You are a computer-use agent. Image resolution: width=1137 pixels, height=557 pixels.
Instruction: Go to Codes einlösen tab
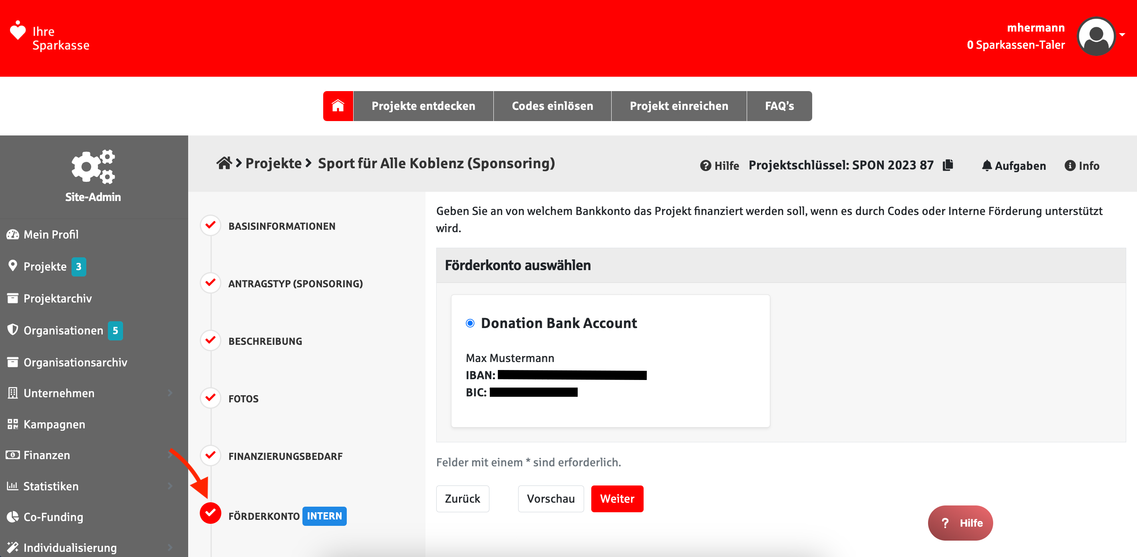tap(552, 106)
